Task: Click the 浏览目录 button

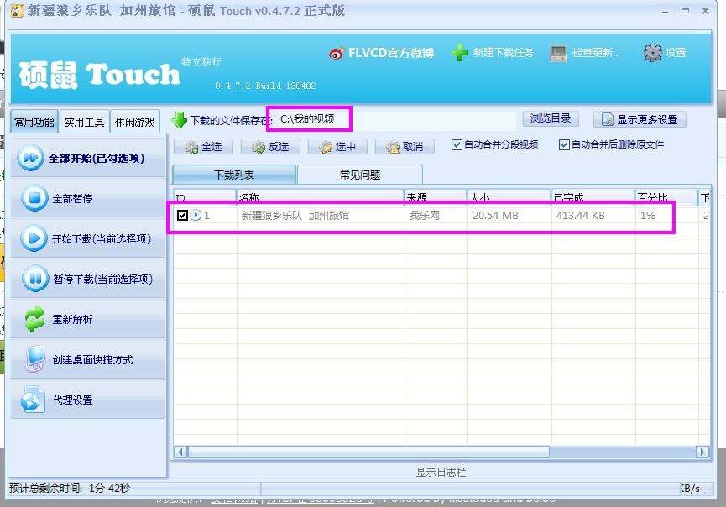Action: (551, 118)
